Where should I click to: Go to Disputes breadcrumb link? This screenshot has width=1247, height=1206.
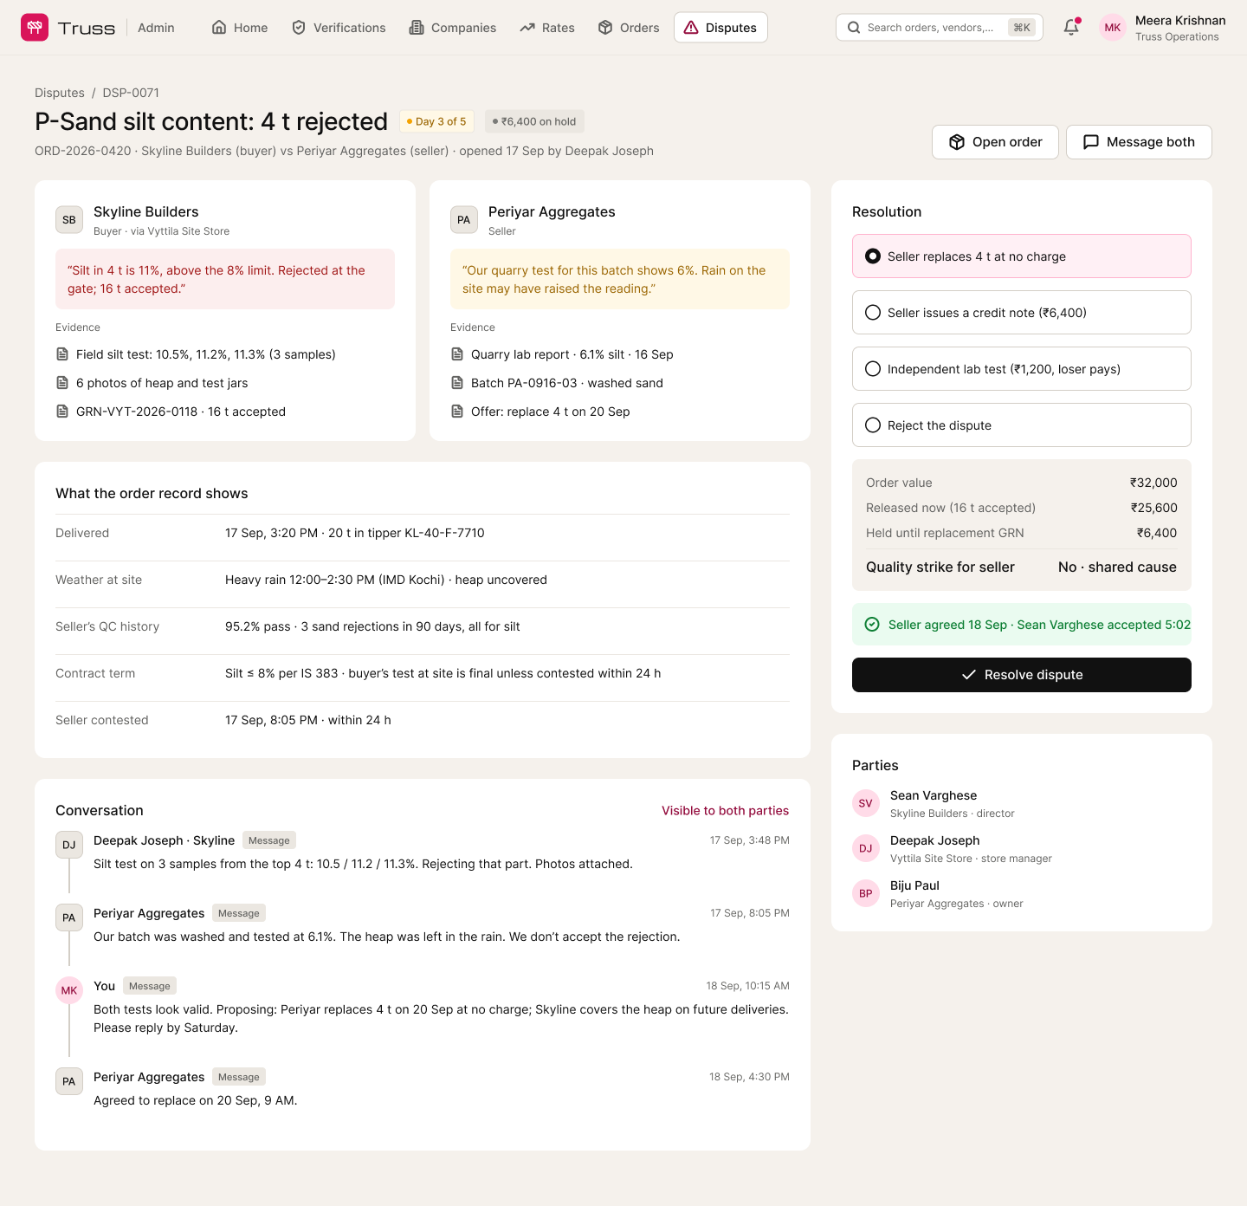[60, 93]
